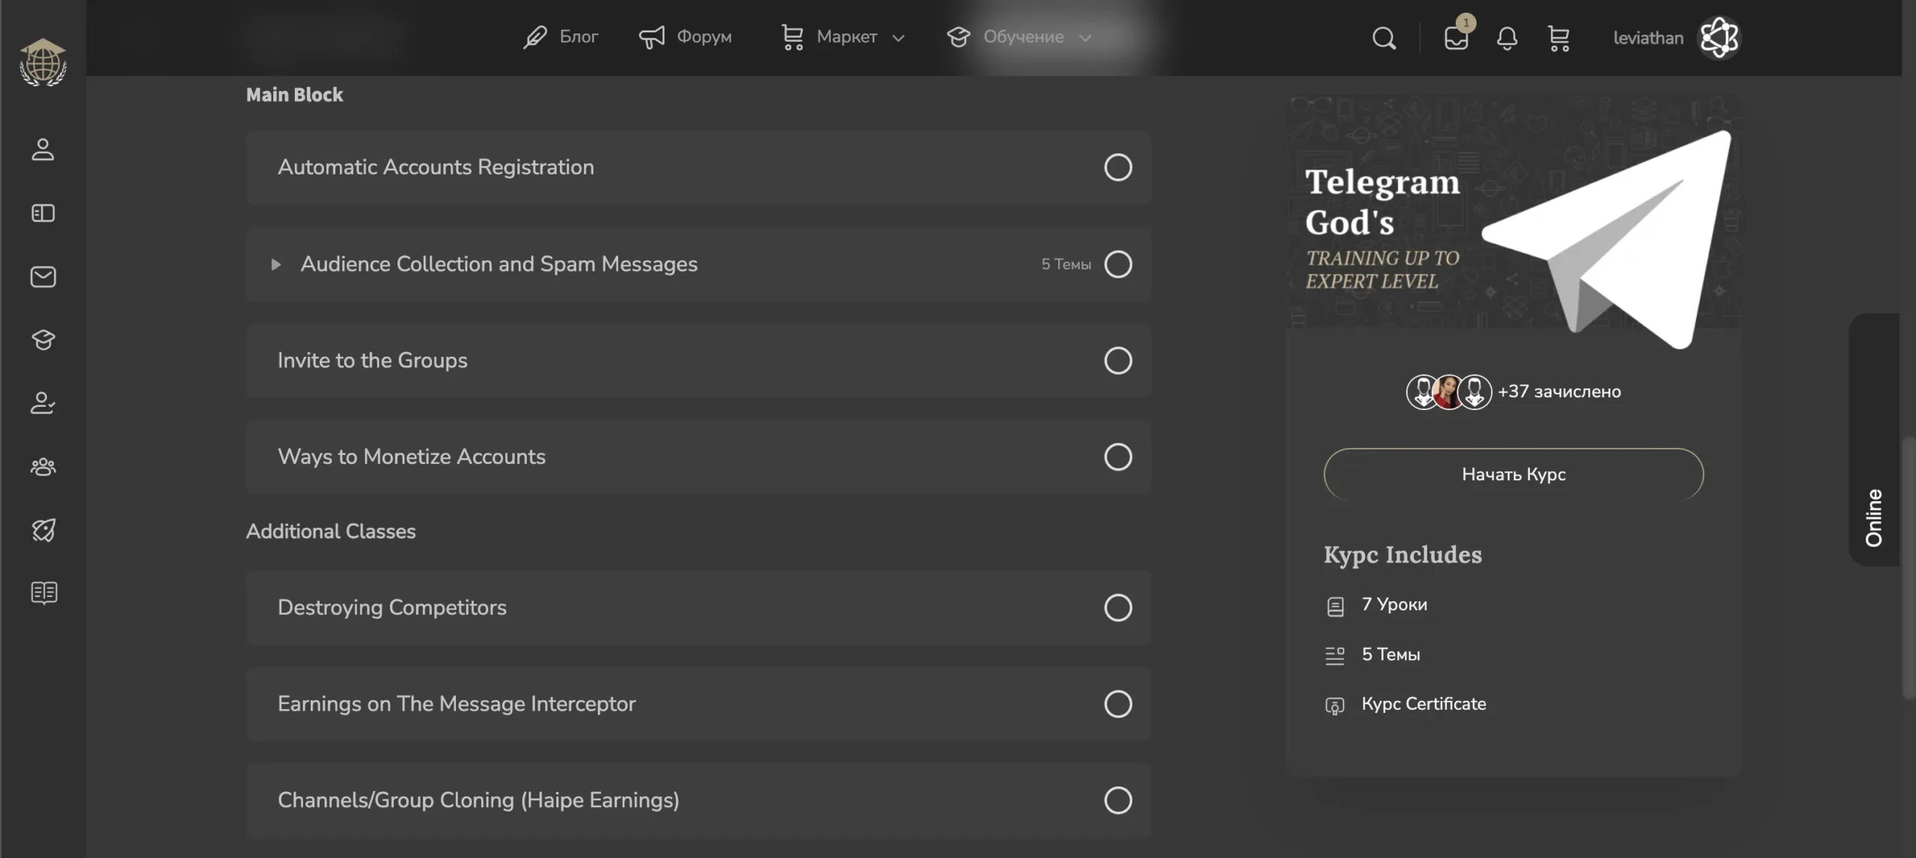
Task: Open leviathan profile avatar
Action: pos(1718,37)
